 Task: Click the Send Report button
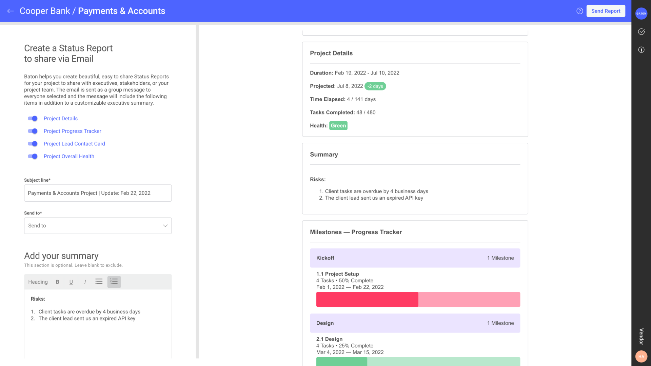606,11
